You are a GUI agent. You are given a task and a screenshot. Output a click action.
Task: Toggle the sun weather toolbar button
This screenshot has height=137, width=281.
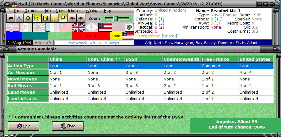tap(55, 18)
